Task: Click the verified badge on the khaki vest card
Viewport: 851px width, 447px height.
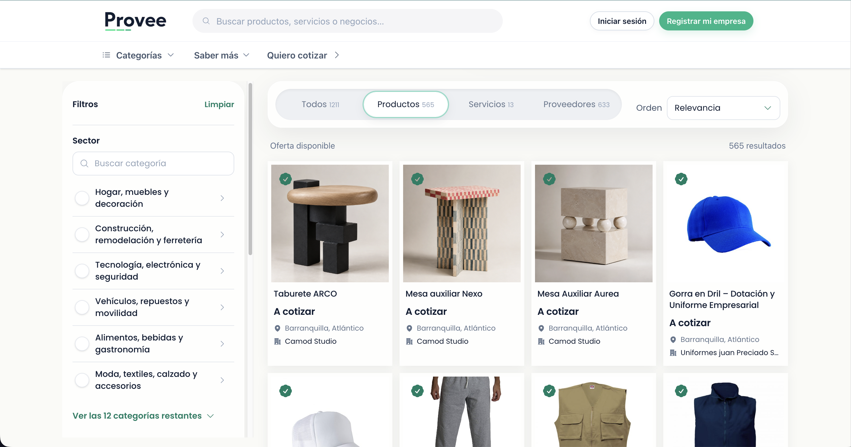Action: (549, 391)
